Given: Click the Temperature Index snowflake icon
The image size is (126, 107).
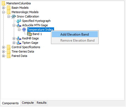Looking at the screenshot, I should [24, 30].
